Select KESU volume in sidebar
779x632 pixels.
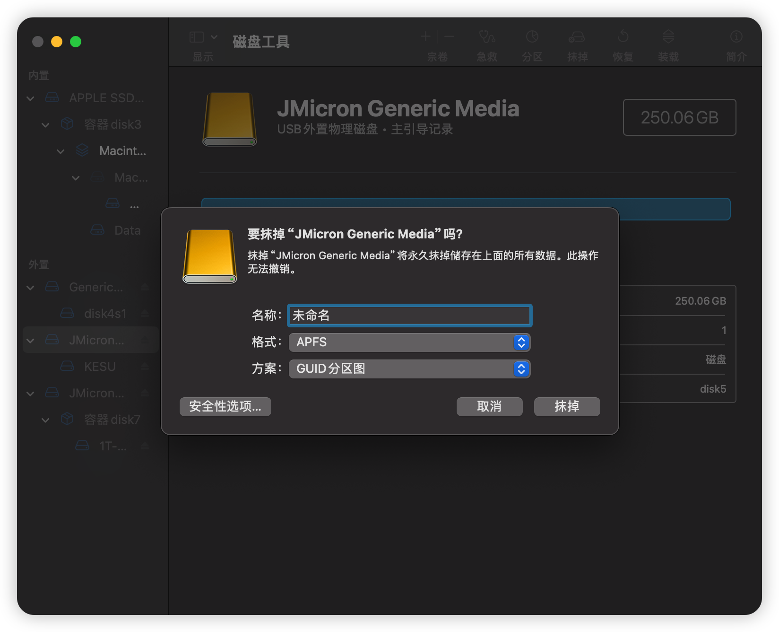coord(91,367)
